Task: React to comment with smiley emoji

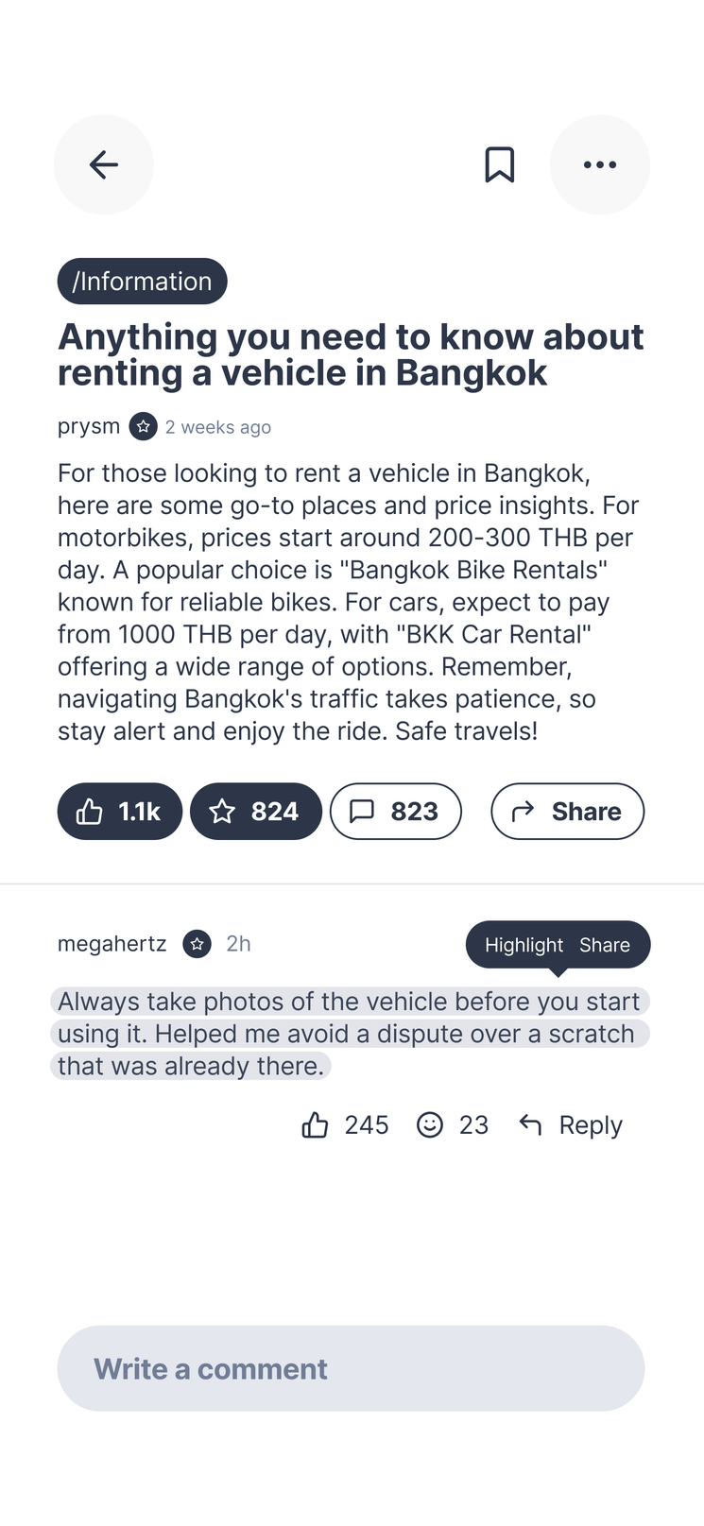Action: coord(430,1125)
